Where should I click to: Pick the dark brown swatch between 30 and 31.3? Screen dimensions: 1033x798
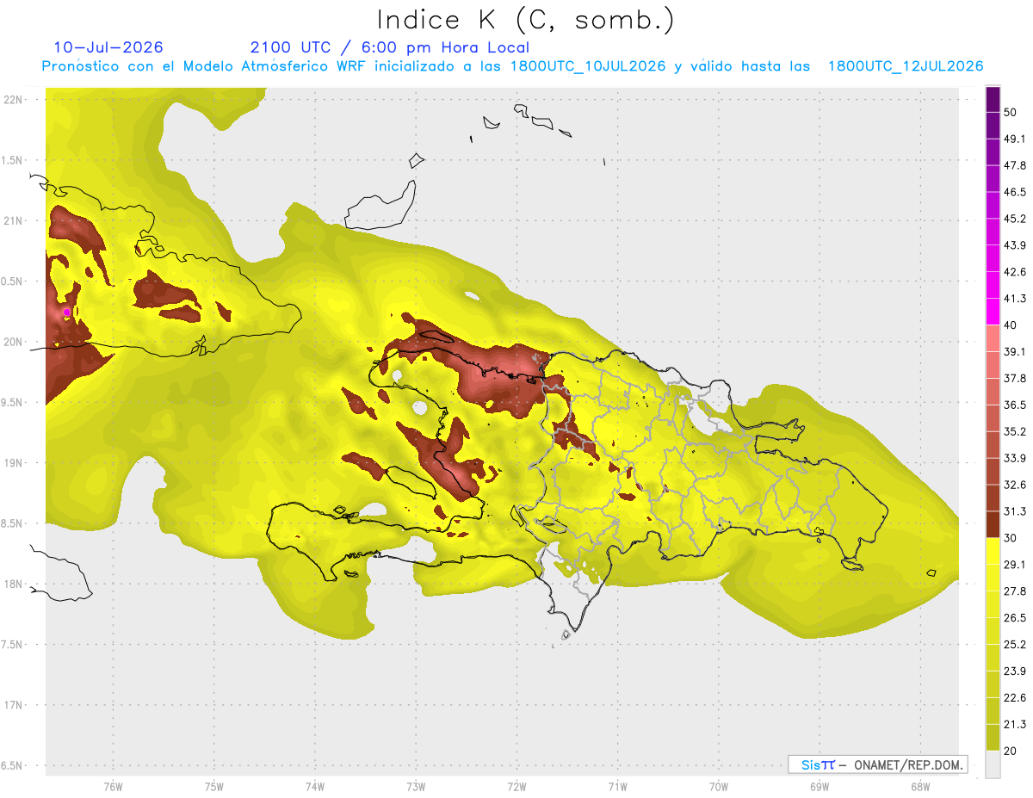(993, 524)
